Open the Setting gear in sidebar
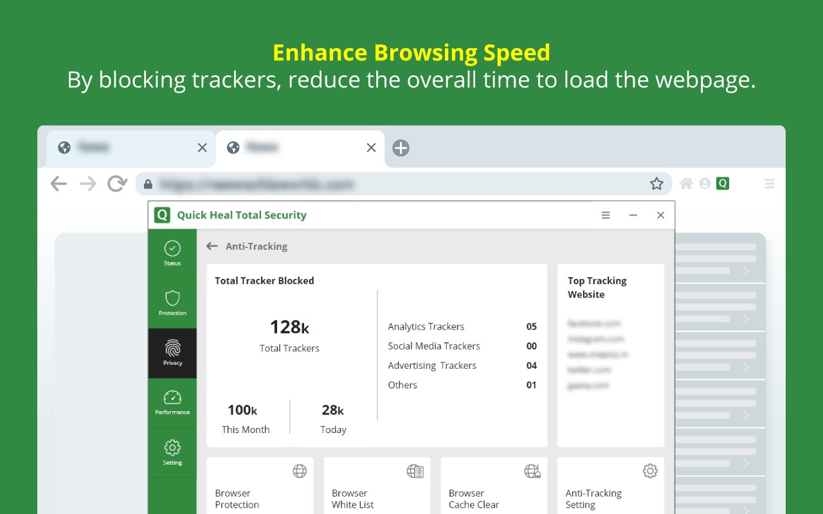Image resolution: width=823 pixels, height=514 pixels. click(172, 452)
